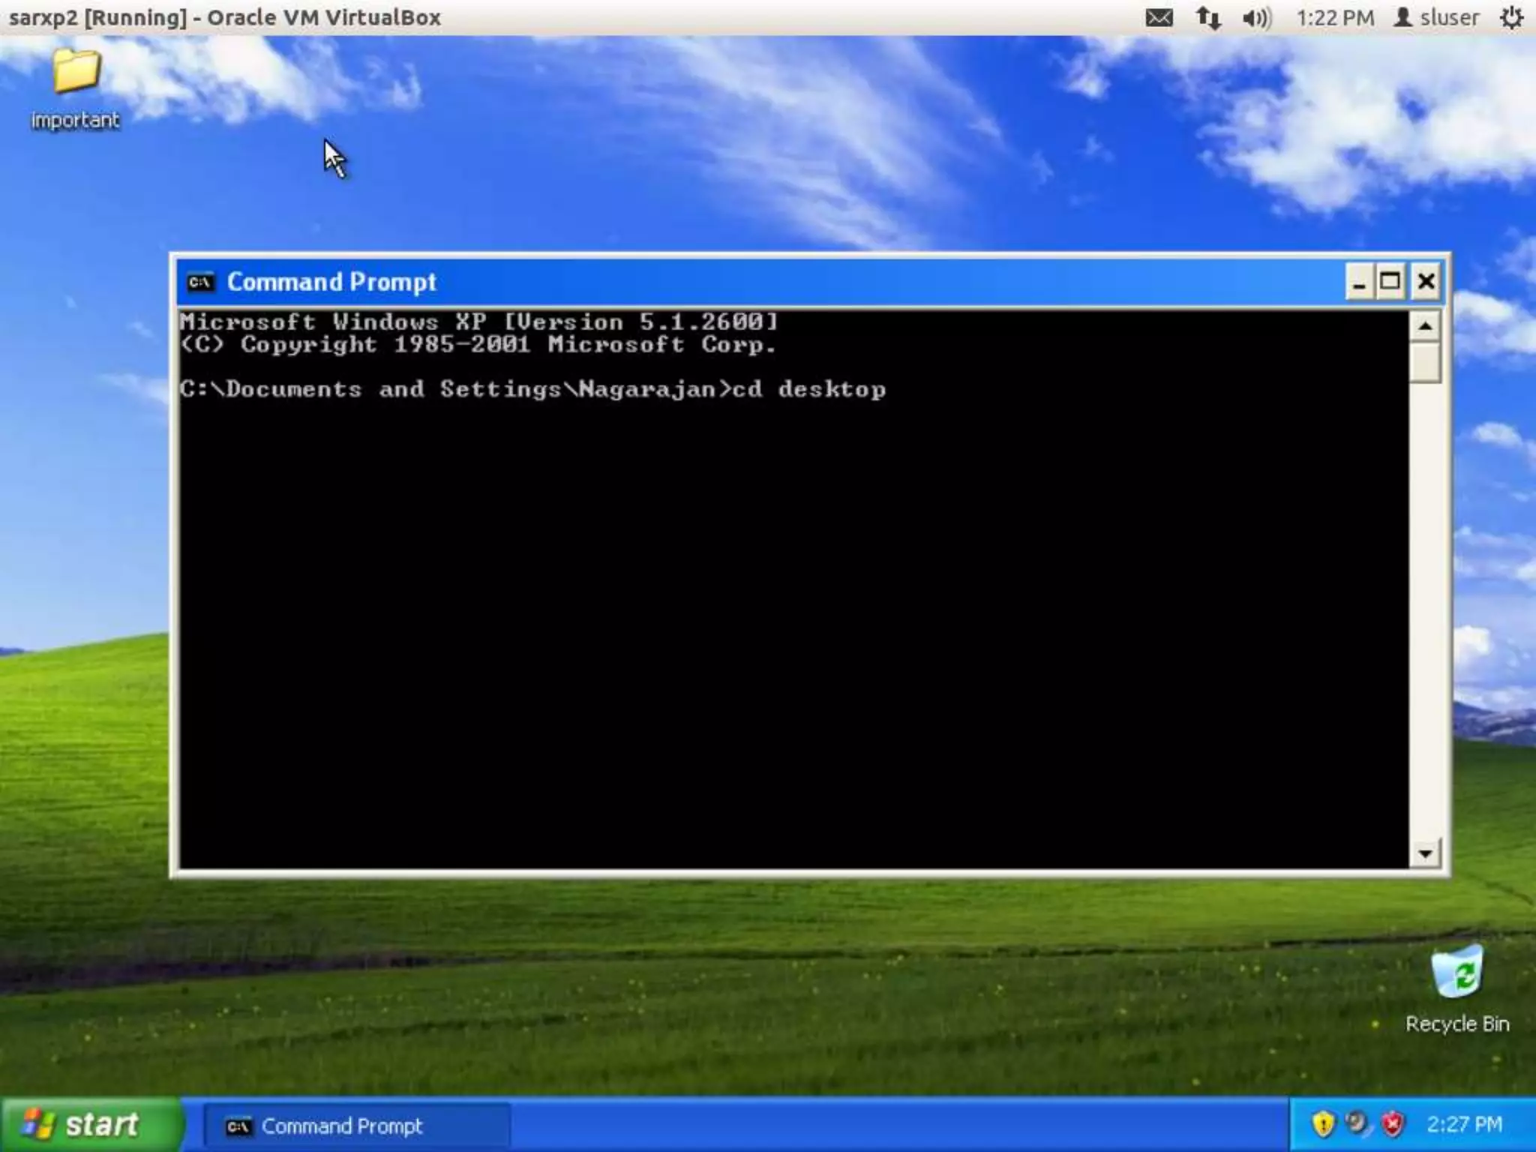Click the red security alert tray icon
The image size is (1536, 1152).
1392,1124
